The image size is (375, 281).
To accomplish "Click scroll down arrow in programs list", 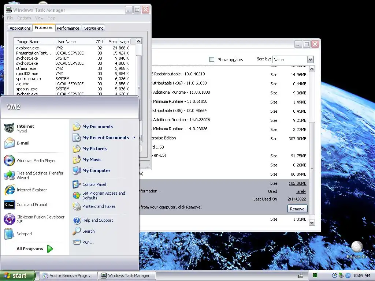I will [x=312, y=223].
